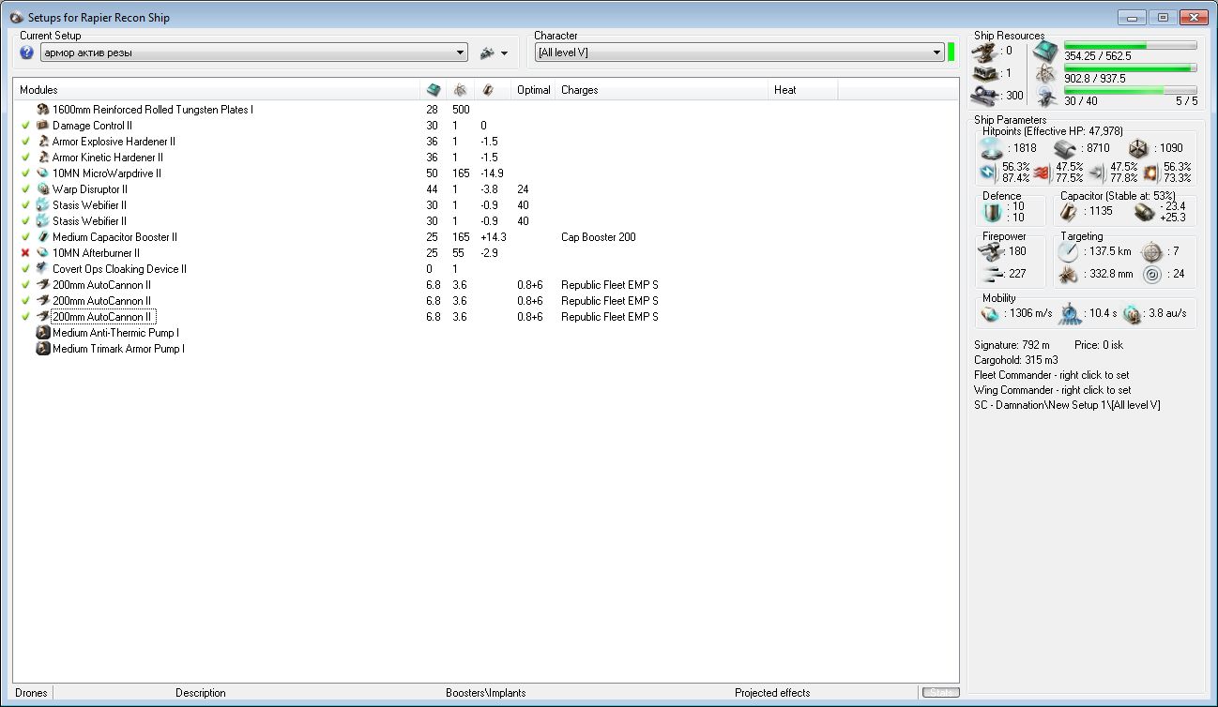This screenshot has width=1218, height=707.
Task: Open the ship icon dropdown next to setup name
Action: tap(494, 53)
